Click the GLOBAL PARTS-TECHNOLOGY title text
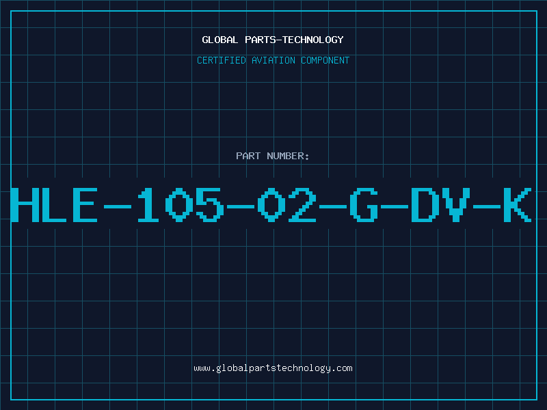Screen dimensions: 547x410 coord(273,40)
